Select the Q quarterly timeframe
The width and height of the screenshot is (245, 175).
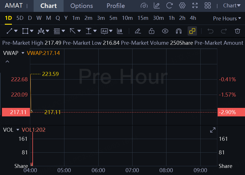coord(58,18)
